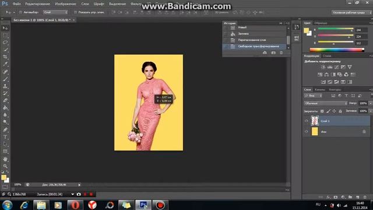The width and height of the screenshot is (373, 210).
Task: Open the fill percentage slider arrow
Action: 370,111
